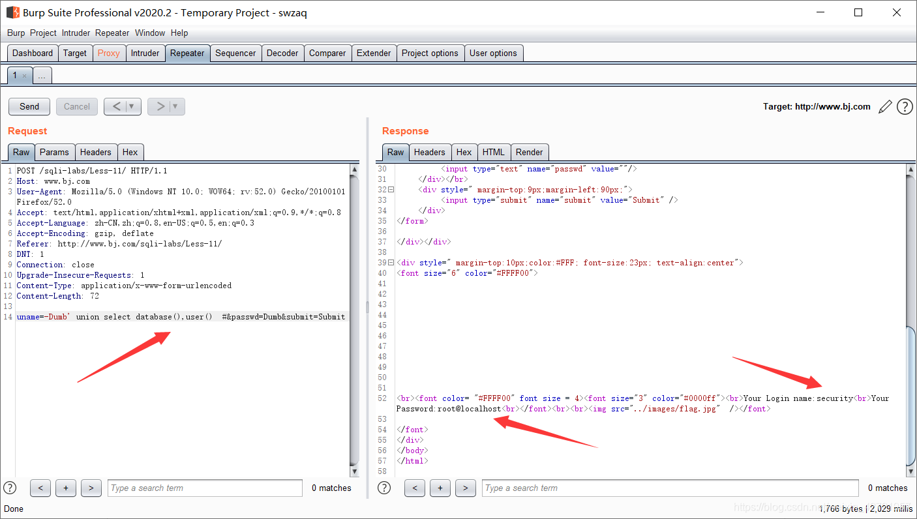Open the Window menu

pos(150,33)
